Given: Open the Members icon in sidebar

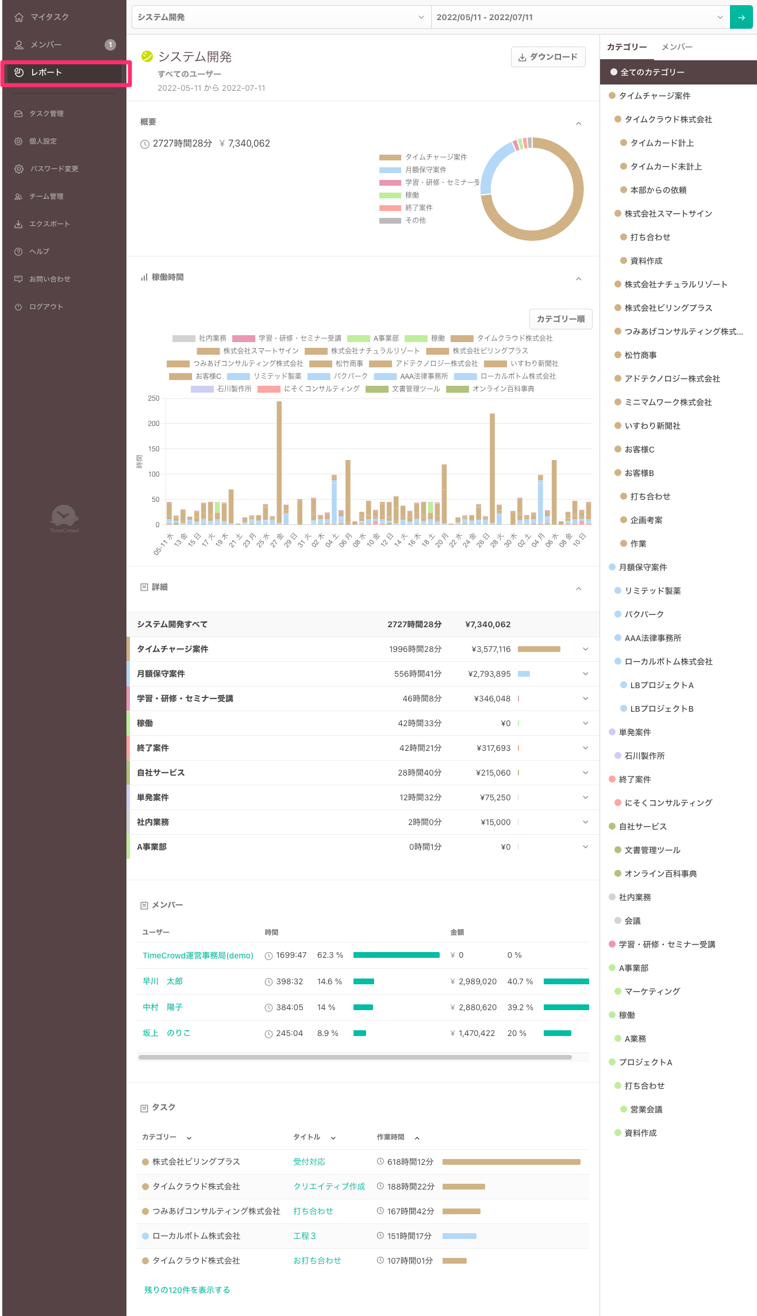Looking at the screenshot, I should (x=19, y=45).
